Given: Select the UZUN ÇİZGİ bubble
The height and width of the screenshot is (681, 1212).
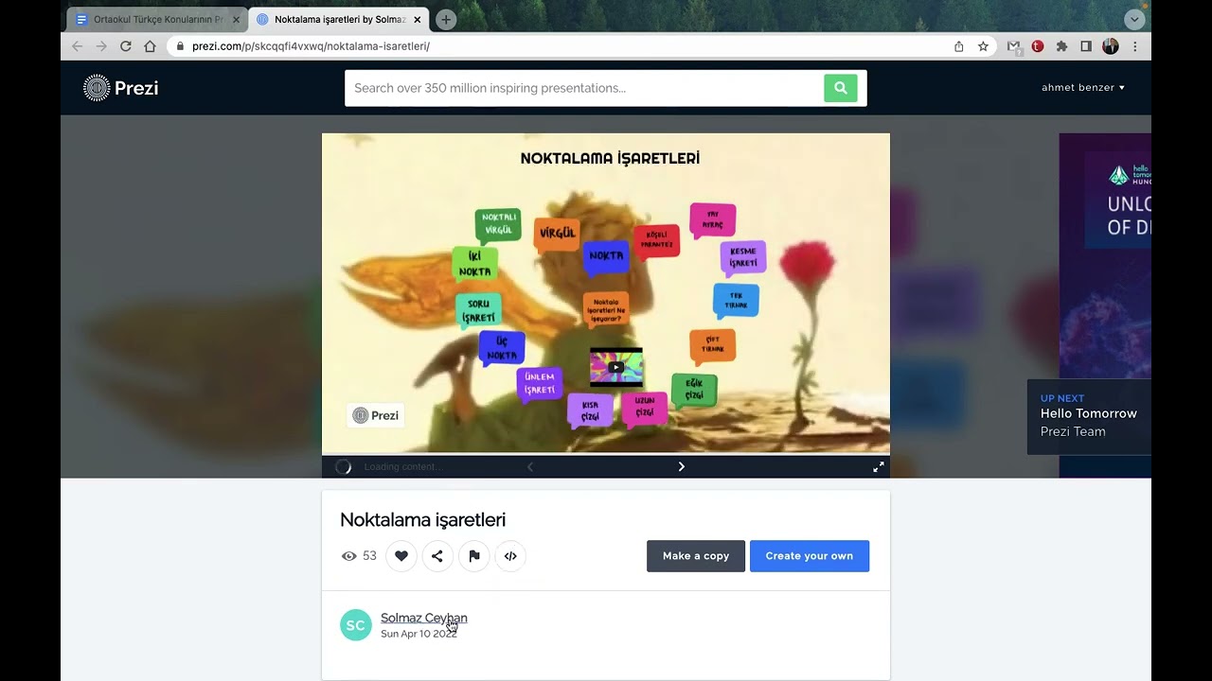Looking at the screenshot, I should [645, 408].
